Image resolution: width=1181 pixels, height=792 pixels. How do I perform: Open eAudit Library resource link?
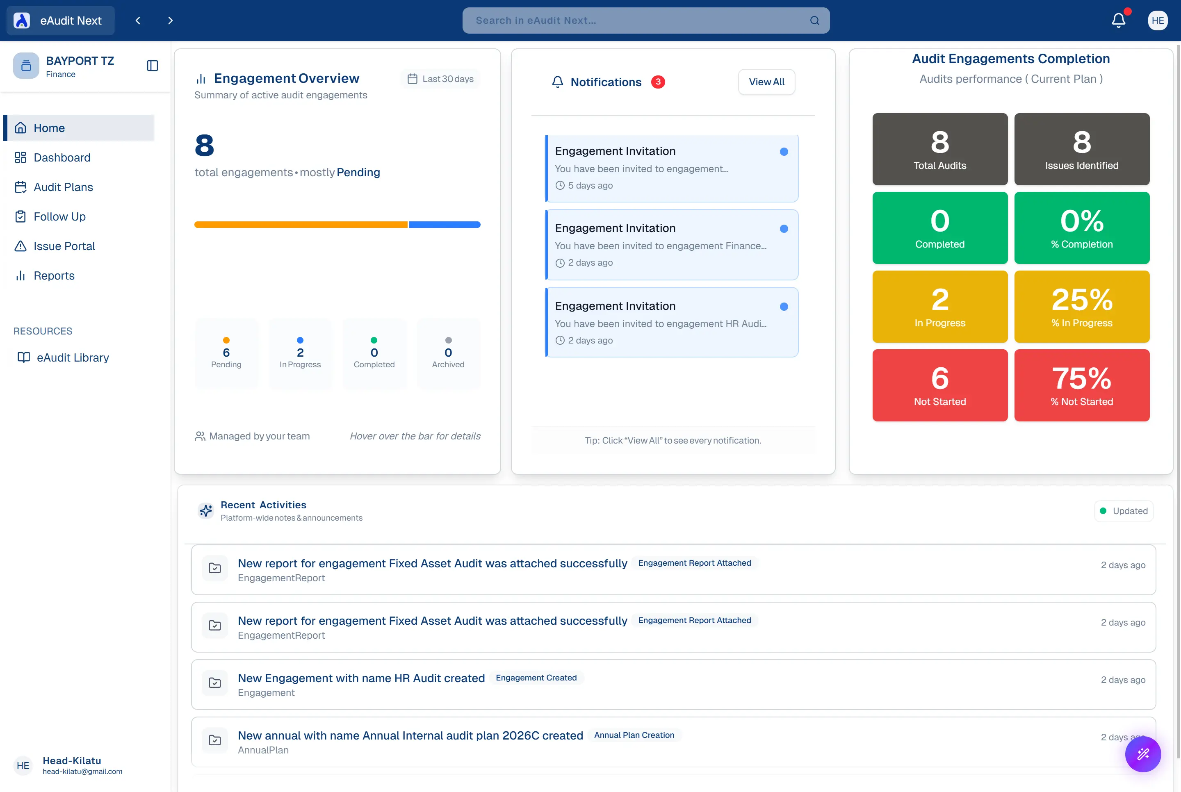tap(72, 357)
